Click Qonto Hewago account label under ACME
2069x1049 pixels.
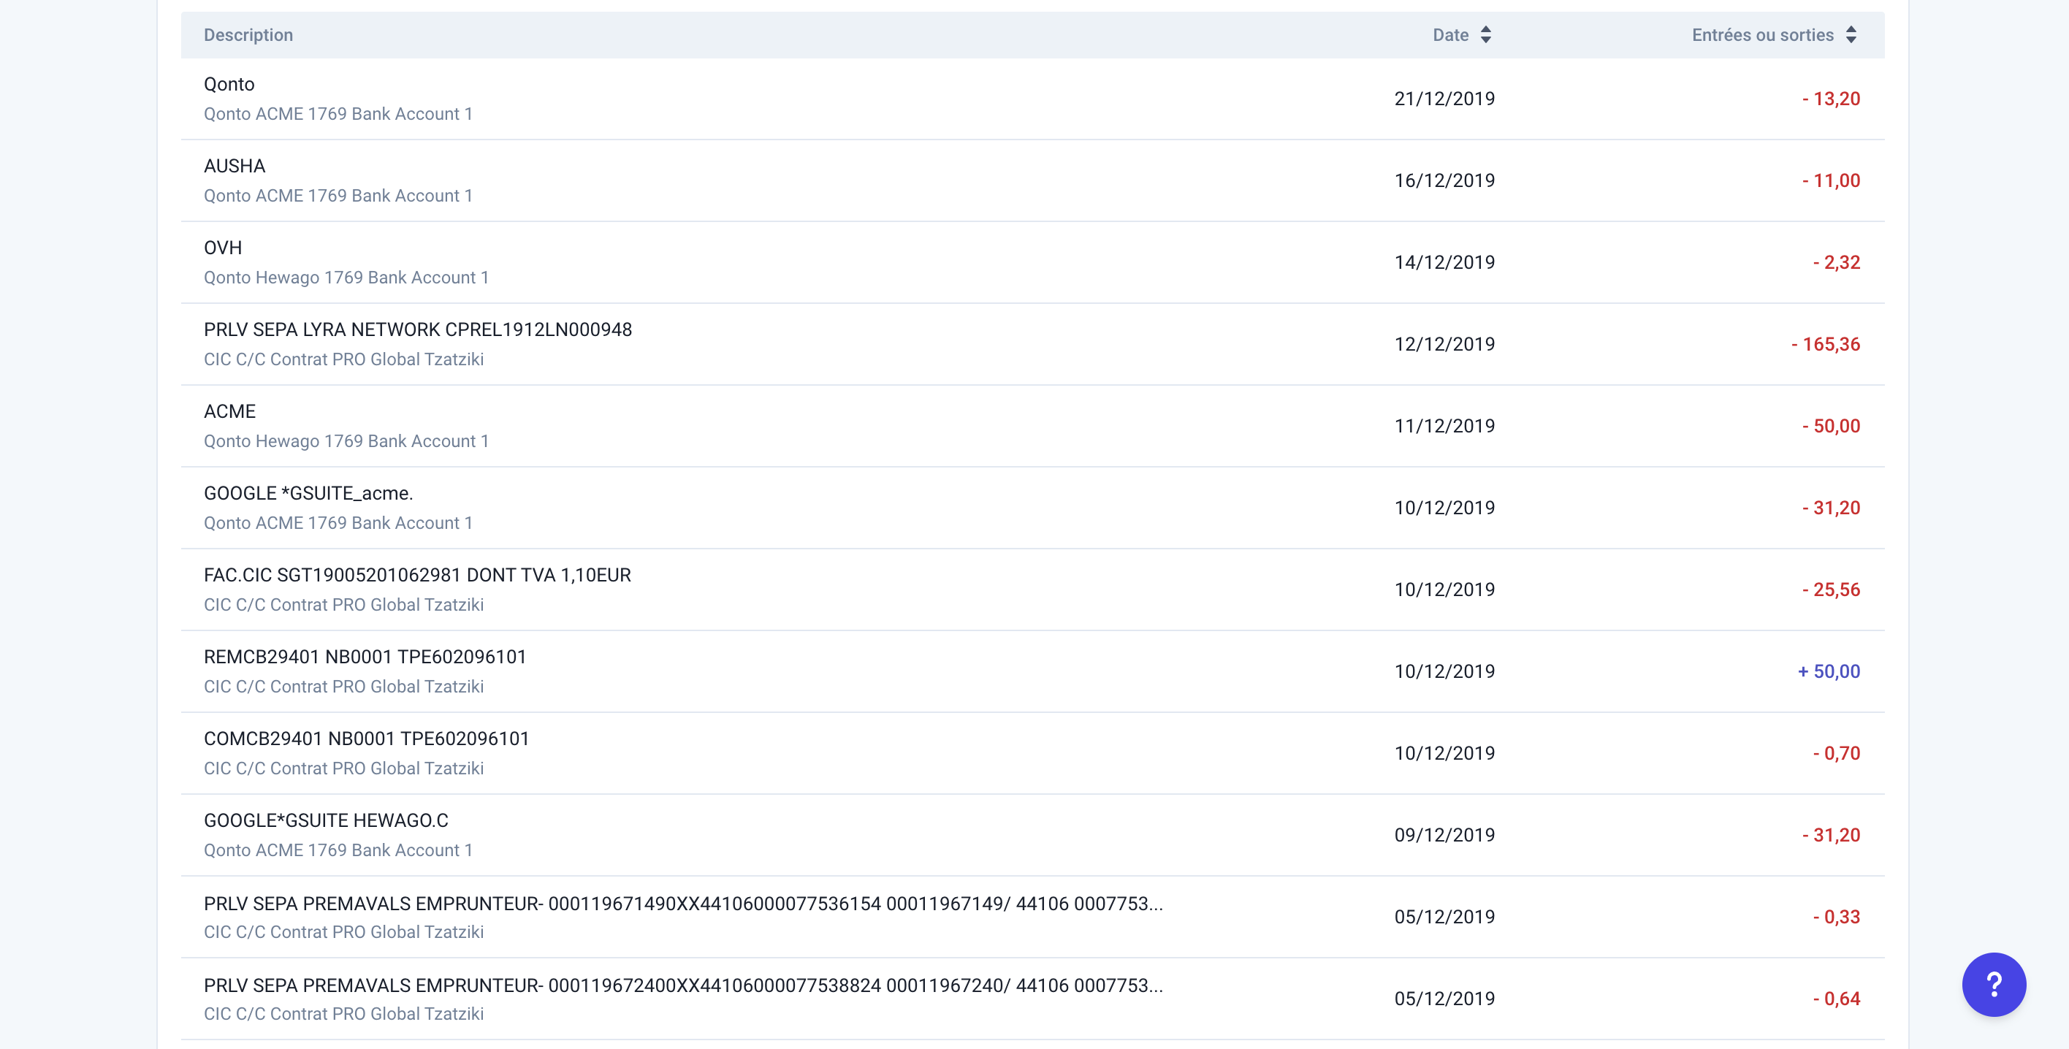click(346, 442)
